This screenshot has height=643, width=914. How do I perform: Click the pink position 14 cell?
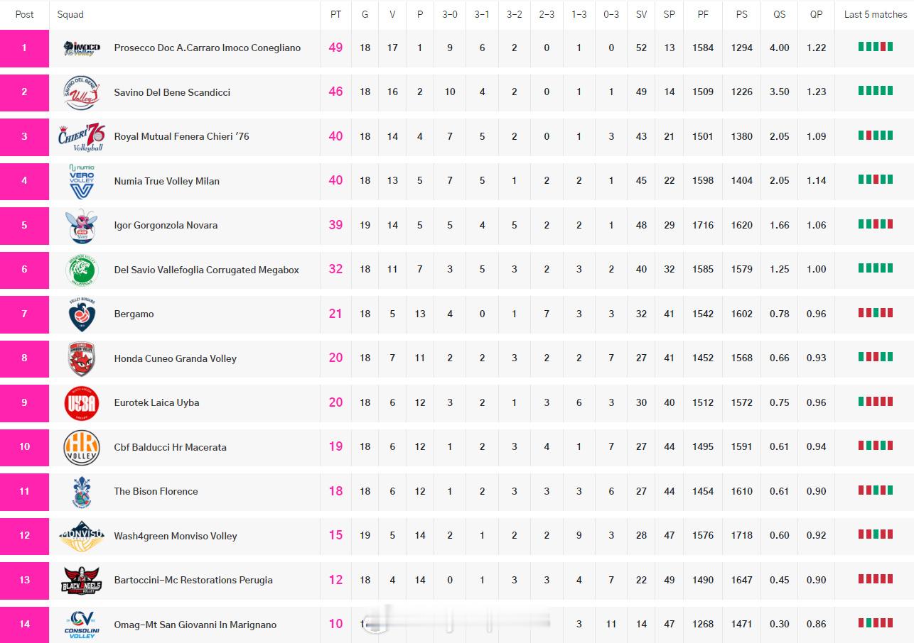24,625
